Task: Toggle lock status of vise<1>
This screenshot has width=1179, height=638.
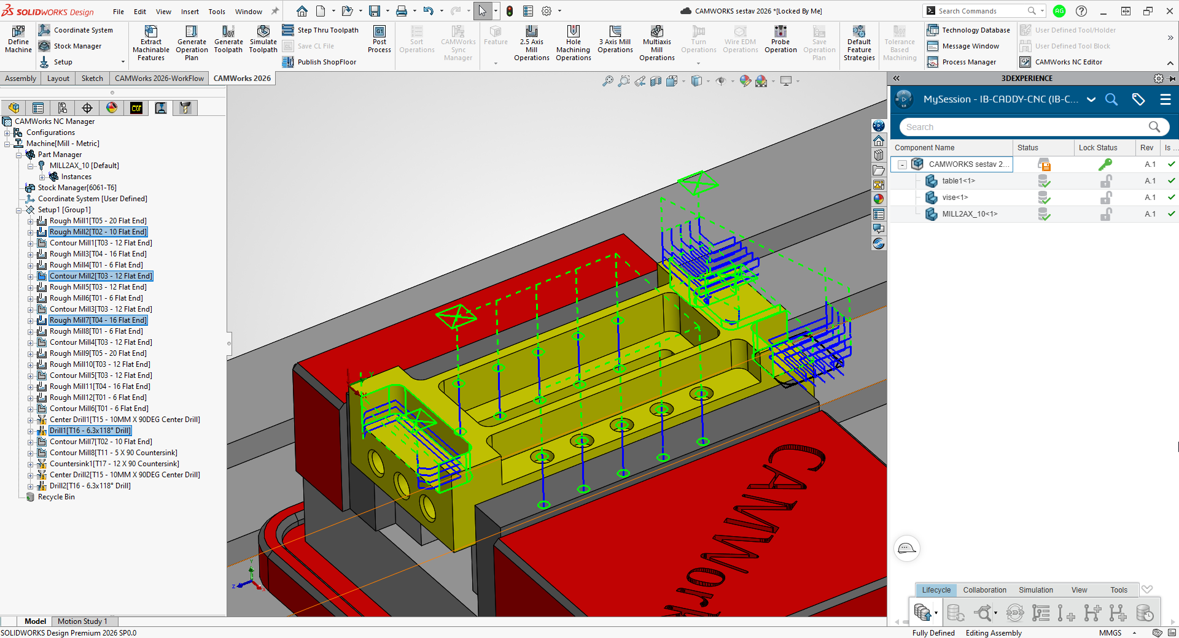Action: [1105, 198]
